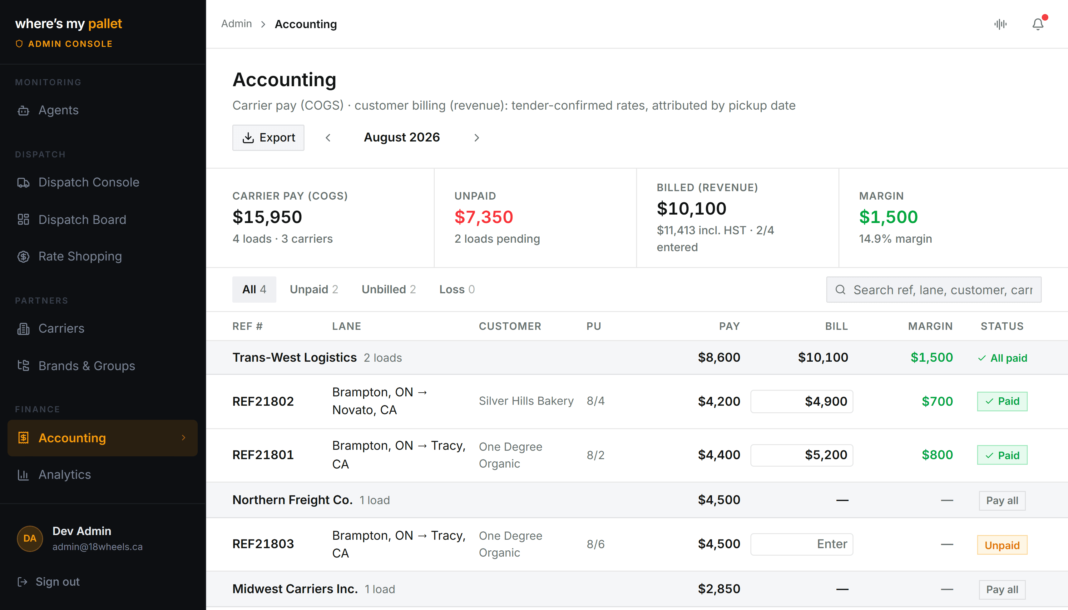Collapse the Midwest Carriers Inc. group row

coord(637,589)
